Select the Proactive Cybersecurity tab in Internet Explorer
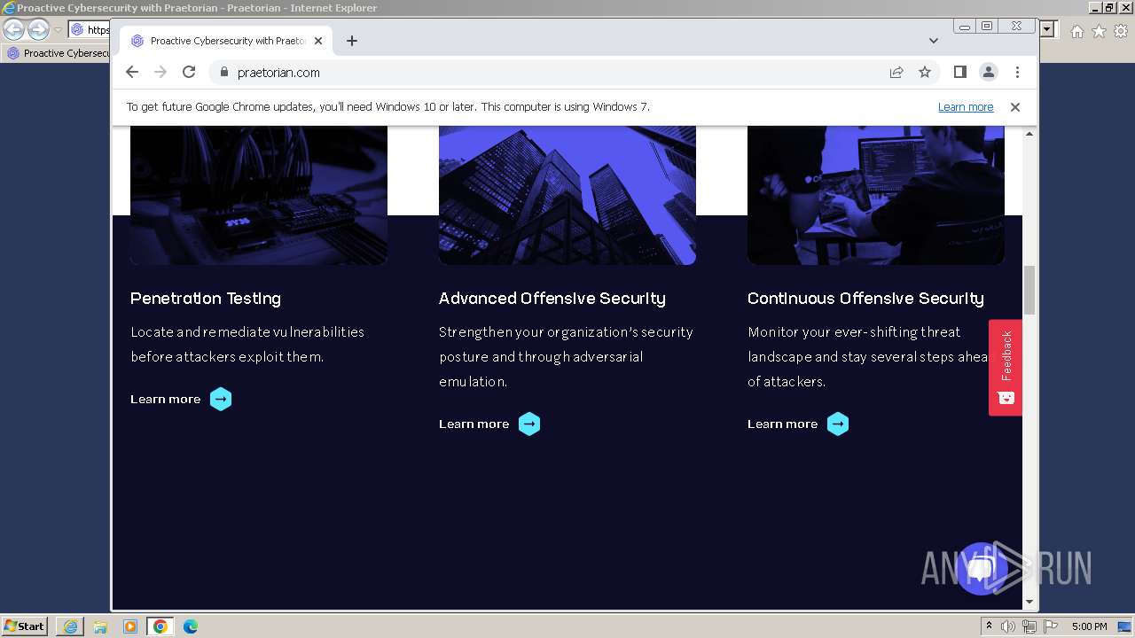The width and height of the screenshot is (1135, 638). coord(58,53)
